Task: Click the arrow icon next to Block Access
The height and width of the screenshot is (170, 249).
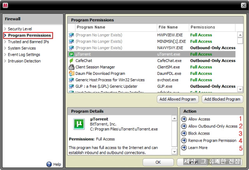Action: pos(184,133)
